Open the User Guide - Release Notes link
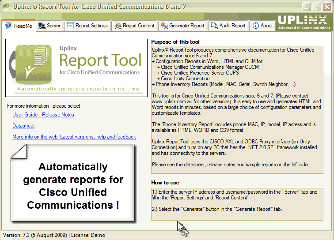This screenshot has height=240, width=334. 43,115
